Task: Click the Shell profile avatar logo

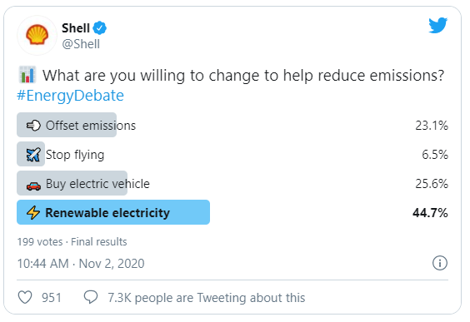Action: [x=37, y=35]
